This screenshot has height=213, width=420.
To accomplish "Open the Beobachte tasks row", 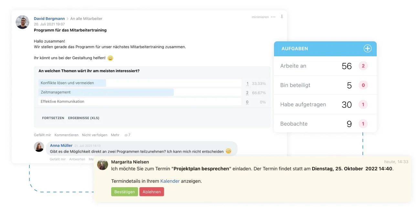I will click(325, 124).
